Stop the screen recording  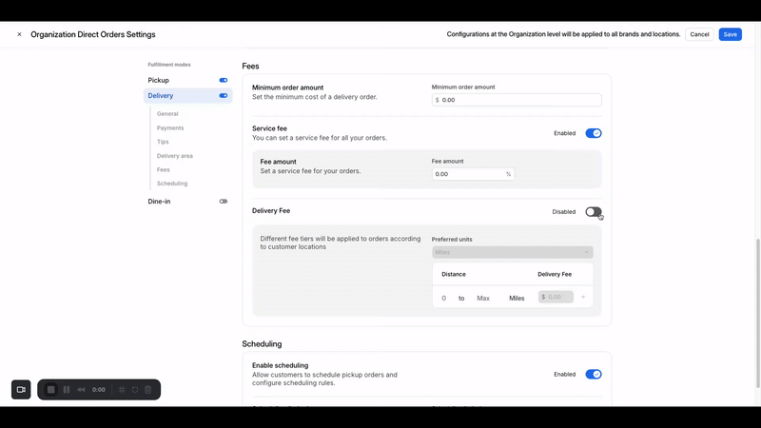(51, 390)
